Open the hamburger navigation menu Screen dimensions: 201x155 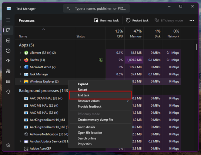[8, 20]
